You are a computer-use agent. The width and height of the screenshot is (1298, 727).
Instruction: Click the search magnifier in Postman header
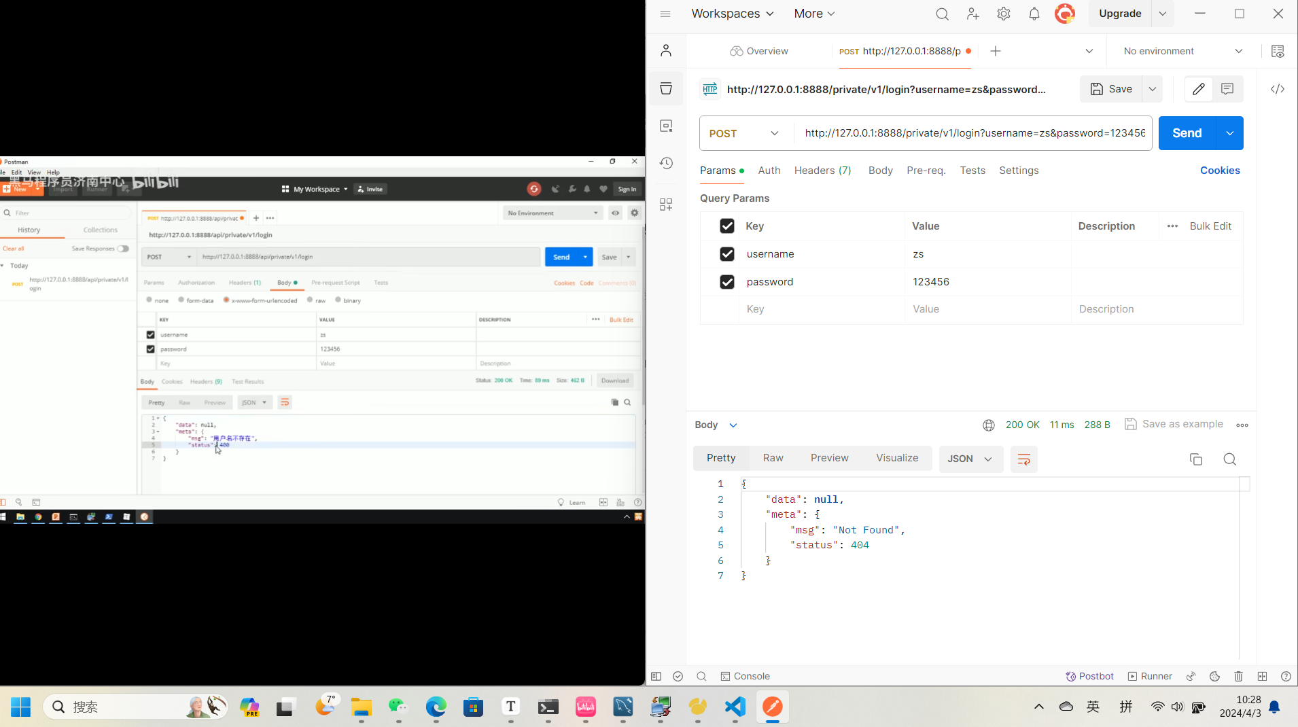pos(942,14)
